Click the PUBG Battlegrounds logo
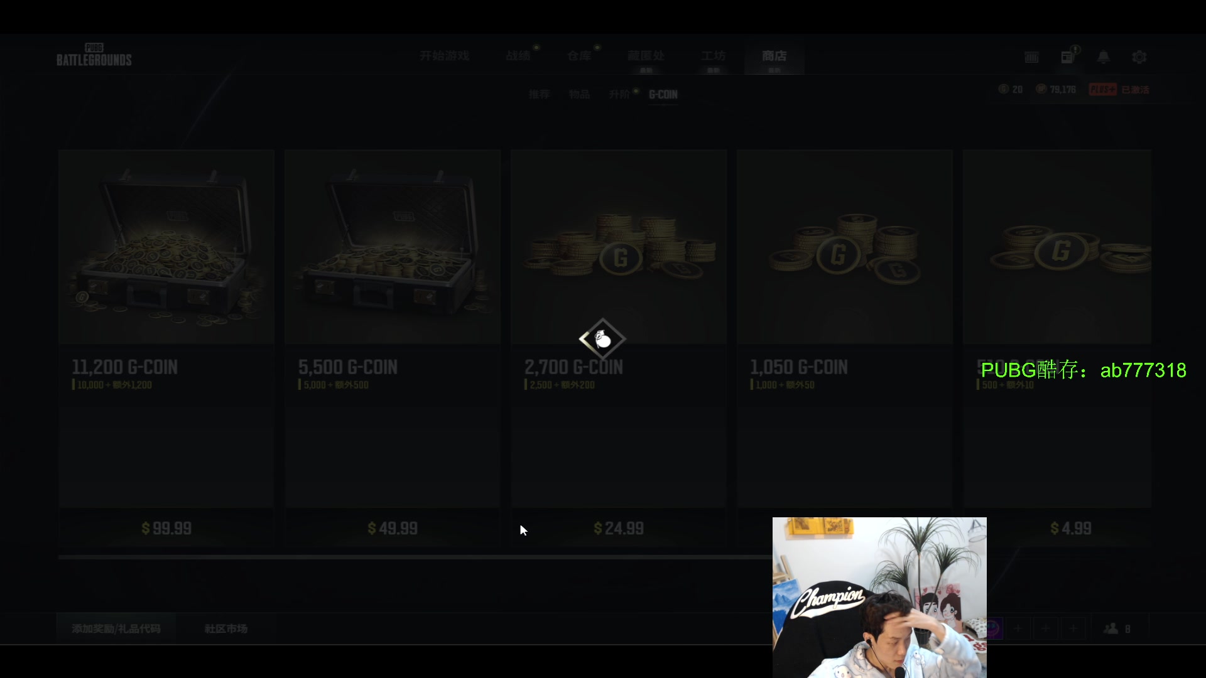Image resolution: width=1206 pixels, height=678 pixels. tap(94, 55)
